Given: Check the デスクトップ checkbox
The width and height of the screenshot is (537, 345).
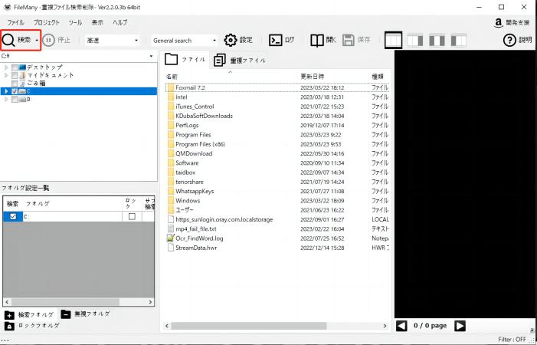Looking at the screenshot, I should click(15, 67).
